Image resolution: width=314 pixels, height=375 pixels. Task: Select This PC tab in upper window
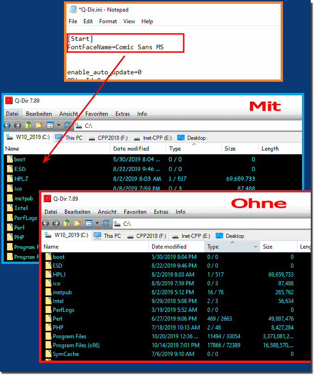click(69, 138)
